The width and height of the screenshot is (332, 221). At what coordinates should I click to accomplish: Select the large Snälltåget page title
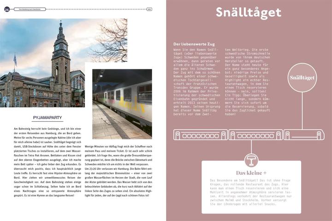tap(249, 13)
